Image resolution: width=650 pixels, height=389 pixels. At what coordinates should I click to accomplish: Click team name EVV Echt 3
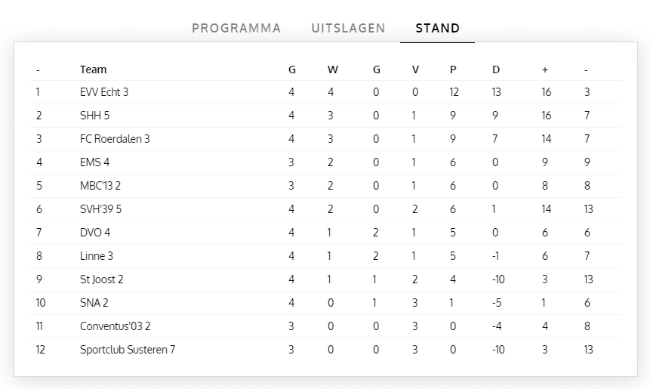pyautogui.click(x=104, y=92)
